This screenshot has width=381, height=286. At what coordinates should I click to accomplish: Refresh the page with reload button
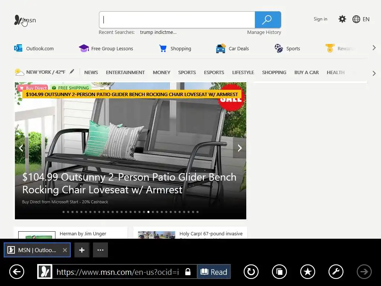[251, 271]
